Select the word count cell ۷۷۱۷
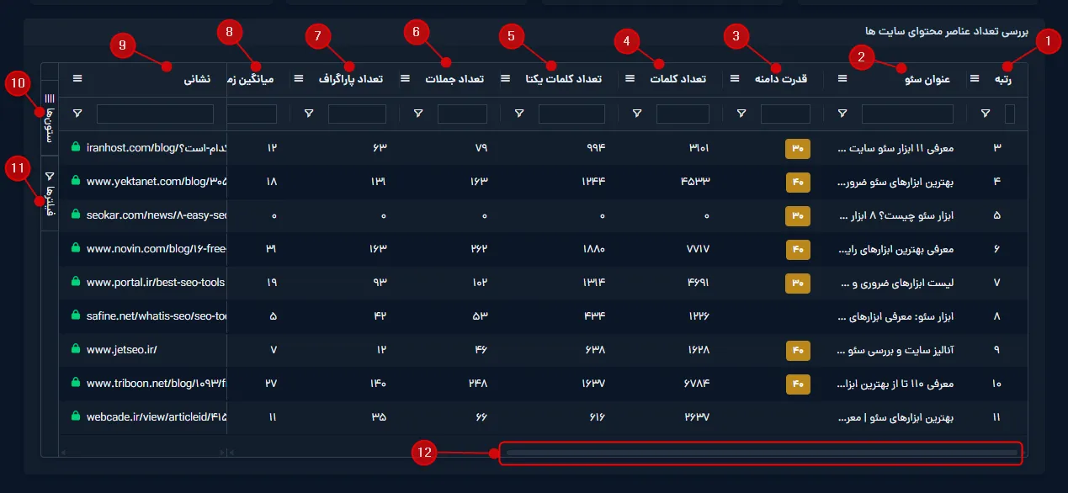The image size is (1068, 493). (x=699, y=249)
